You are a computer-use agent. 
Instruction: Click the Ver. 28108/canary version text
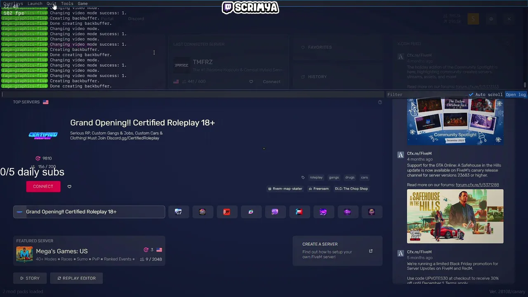click(507, 292)
